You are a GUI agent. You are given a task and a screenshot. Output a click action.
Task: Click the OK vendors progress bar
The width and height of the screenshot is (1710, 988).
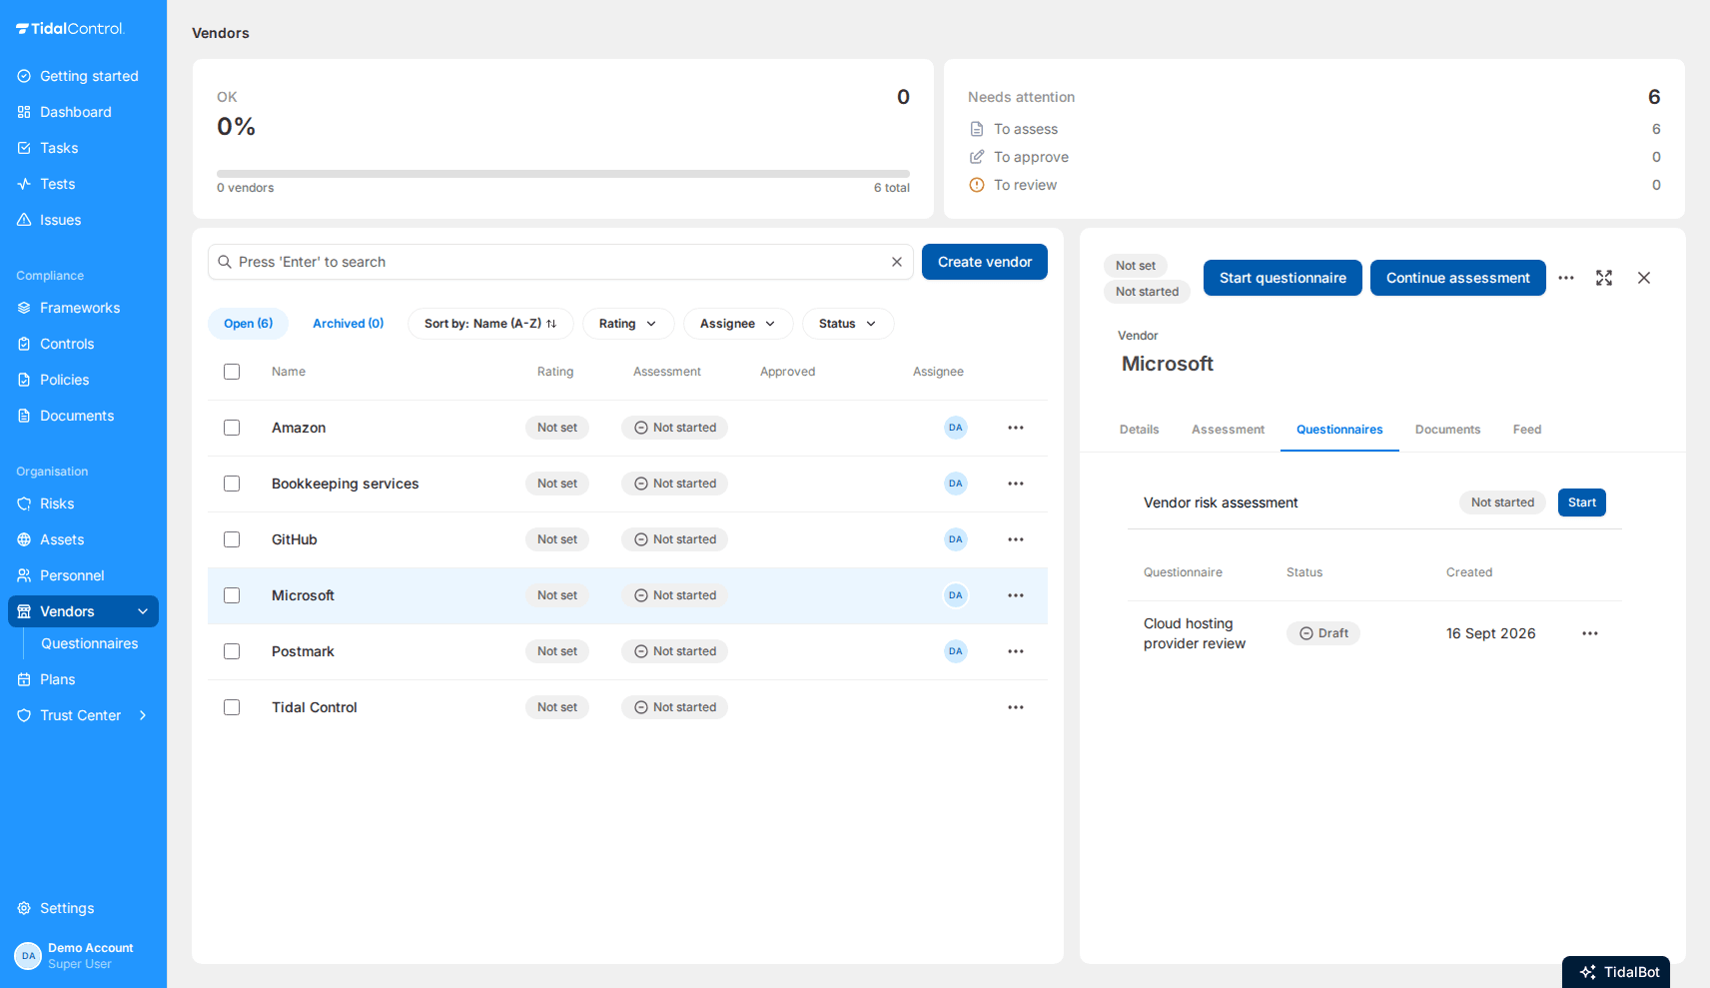coord(563,174)
